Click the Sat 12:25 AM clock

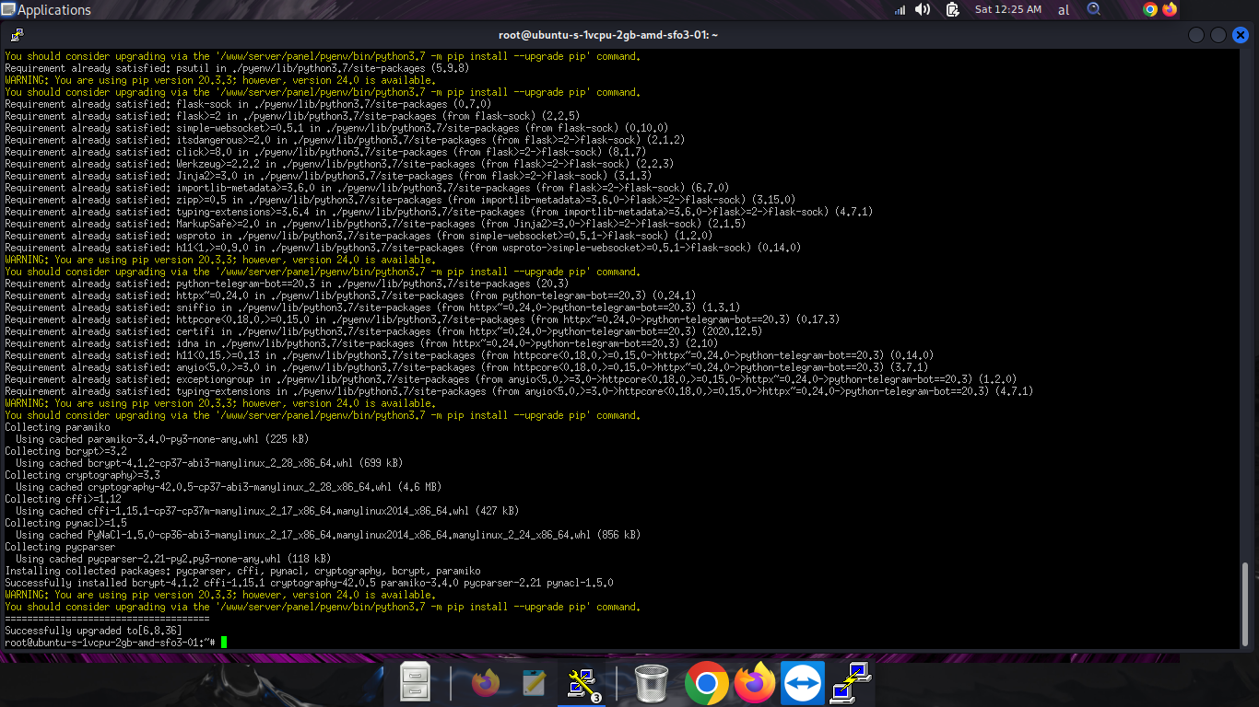click(1007, 10)
